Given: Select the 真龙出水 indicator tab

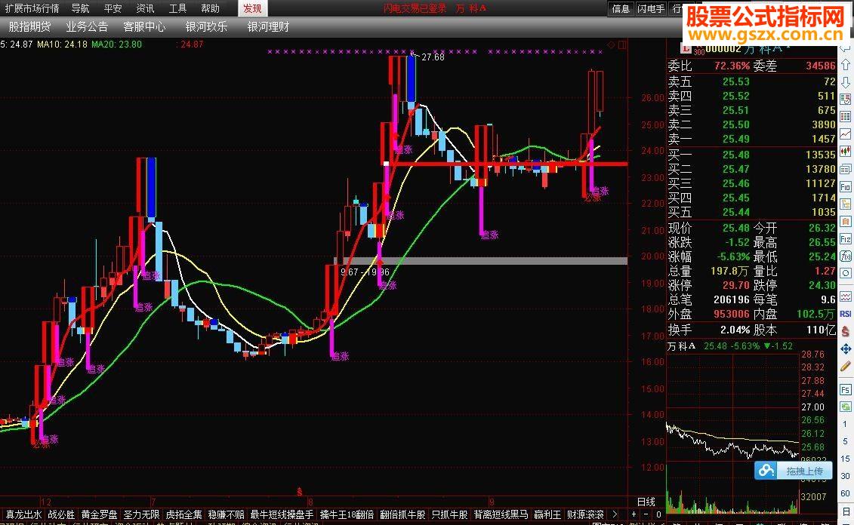Looking at the screenshot, I should point(23,514).
